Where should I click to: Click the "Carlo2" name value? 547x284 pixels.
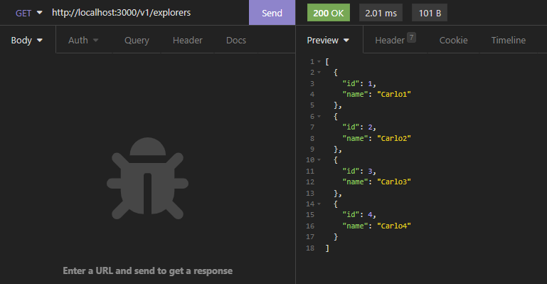click(x=394, y=138)
